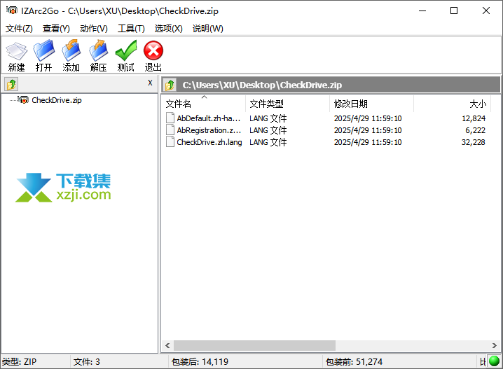Select file CheckDrive.zh.lang name
Viewport: 503px width, 369px height.
(209, 142)
